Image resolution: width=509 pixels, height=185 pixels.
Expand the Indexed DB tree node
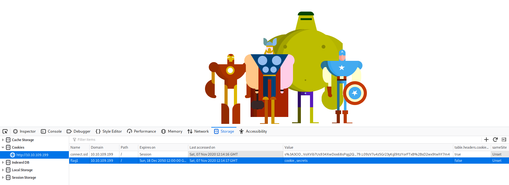(x=3, y=162)
